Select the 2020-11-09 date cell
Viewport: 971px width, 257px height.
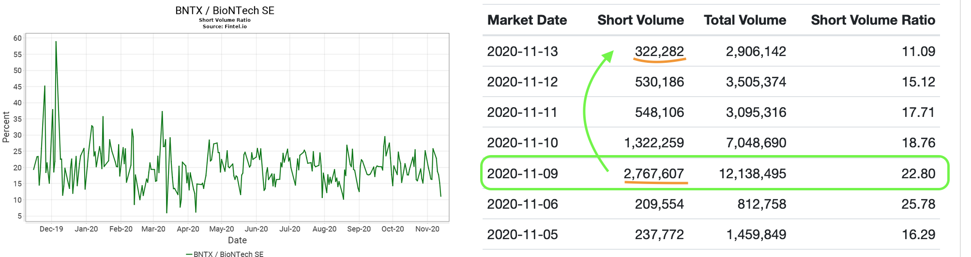pyautogui.click(x=522, y=174)
